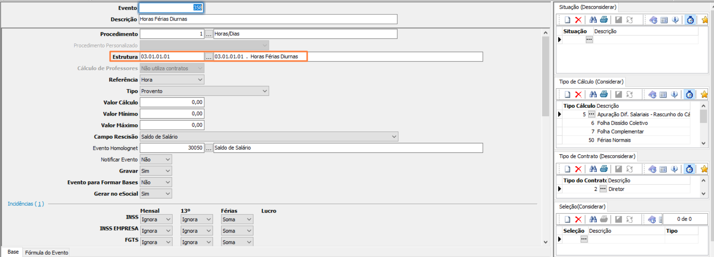This screenshot has width=714, height=257.
Task: Click the Incidências ( 1 ) link
Action: click(x=26, y=204)
